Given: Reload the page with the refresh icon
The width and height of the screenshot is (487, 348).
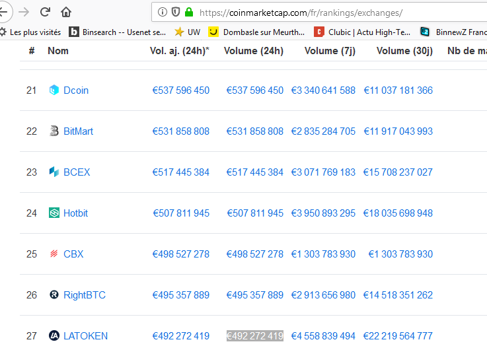Looking at the screenshot, I should pyautogui.click(x=45, y=12).
